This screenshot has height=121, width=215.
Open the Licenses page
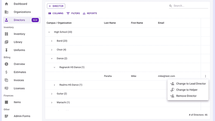tap(22, 88)
